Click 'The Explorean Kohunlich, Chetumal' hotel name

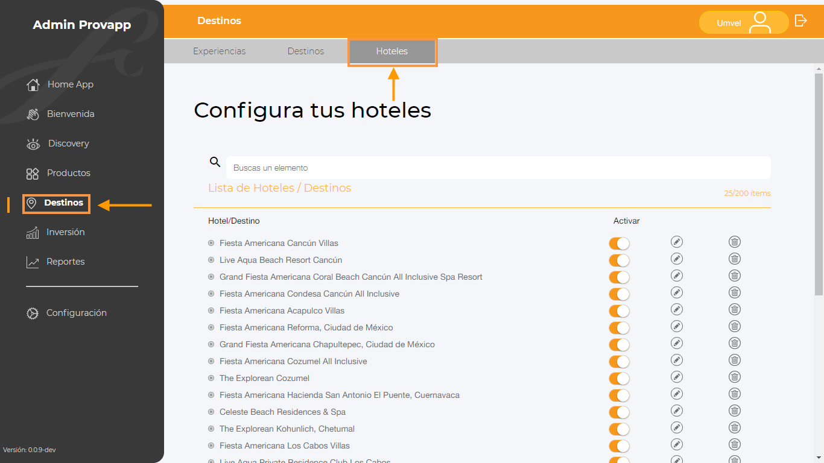(x=287, y=429)
